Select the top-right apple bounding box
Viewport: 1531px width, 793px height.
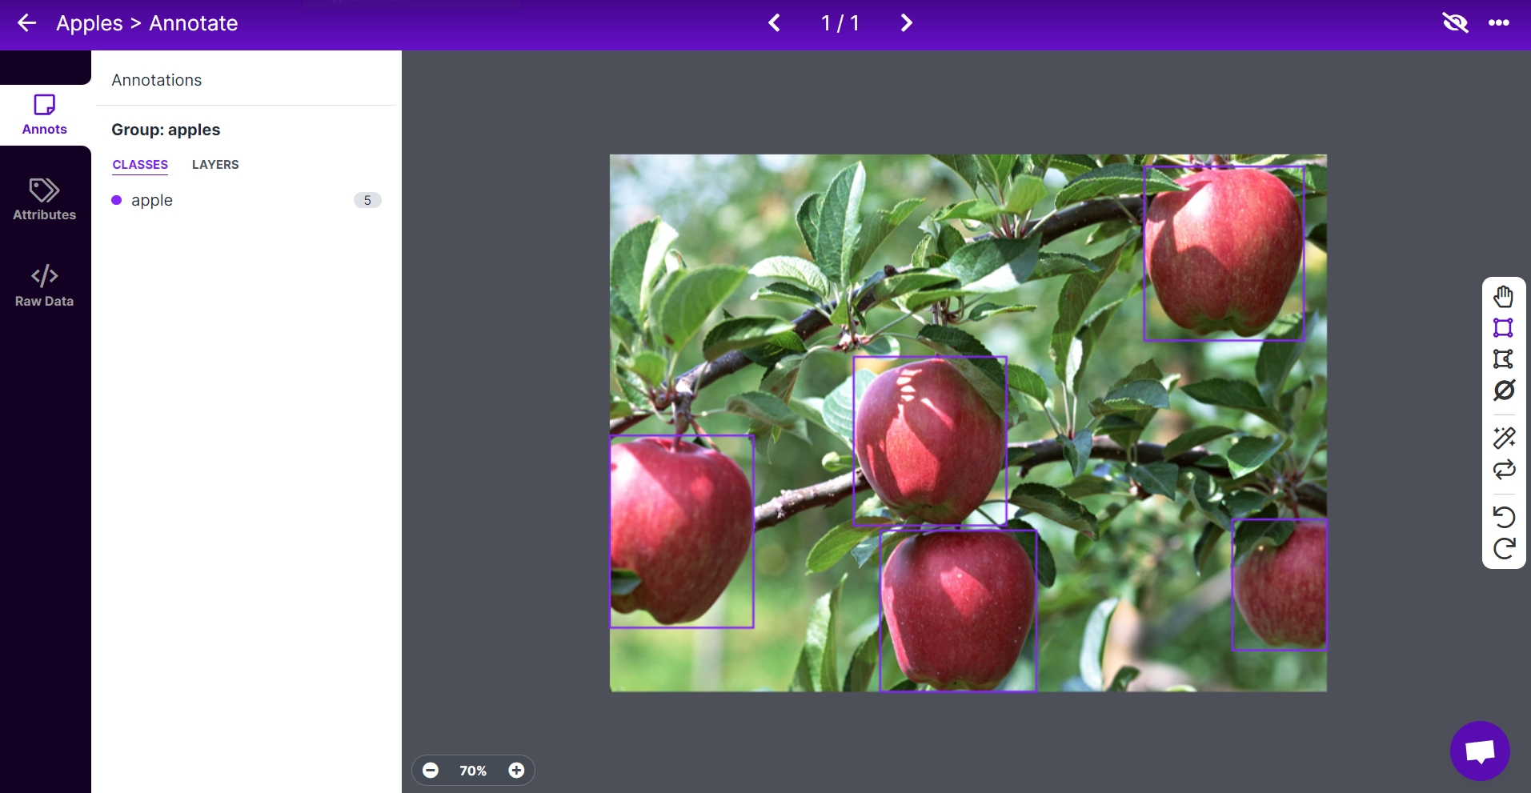tap(1224, 254)
